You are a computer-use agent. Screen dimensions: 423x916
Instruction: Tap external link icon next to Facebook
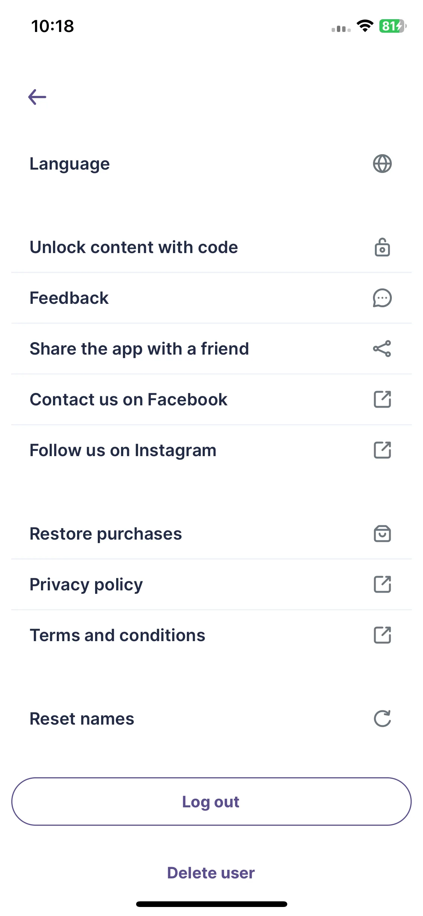(x=382, y=399)
